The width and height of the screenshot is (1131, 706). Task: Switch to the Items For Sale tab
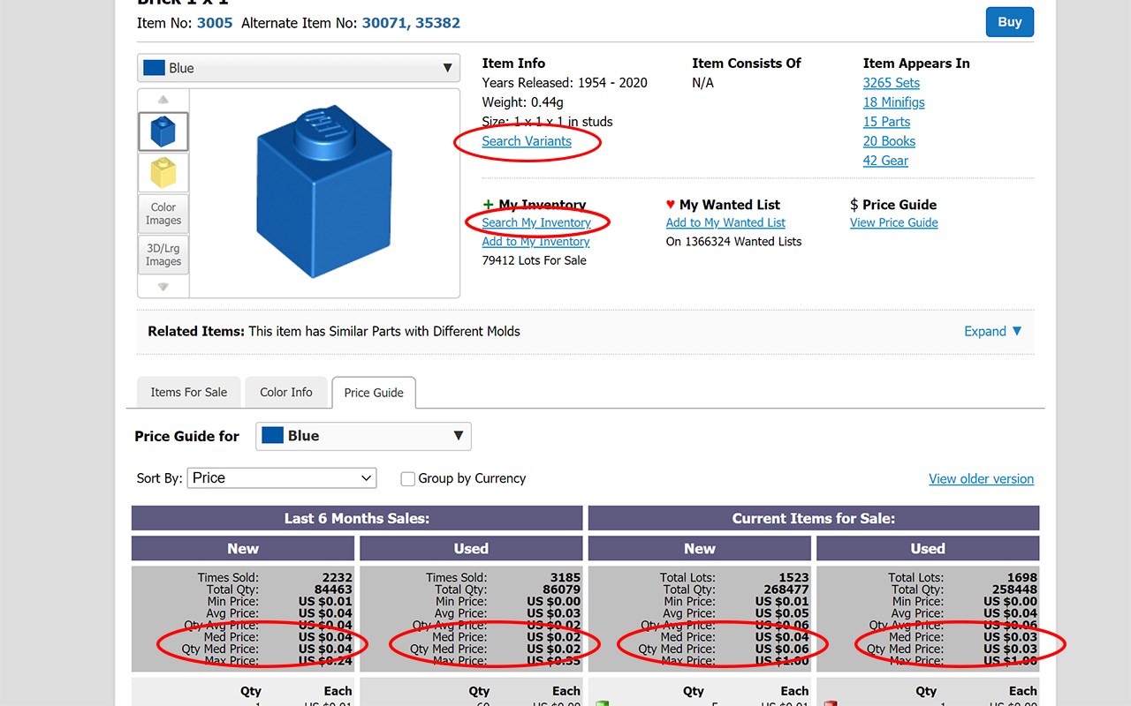189,393
